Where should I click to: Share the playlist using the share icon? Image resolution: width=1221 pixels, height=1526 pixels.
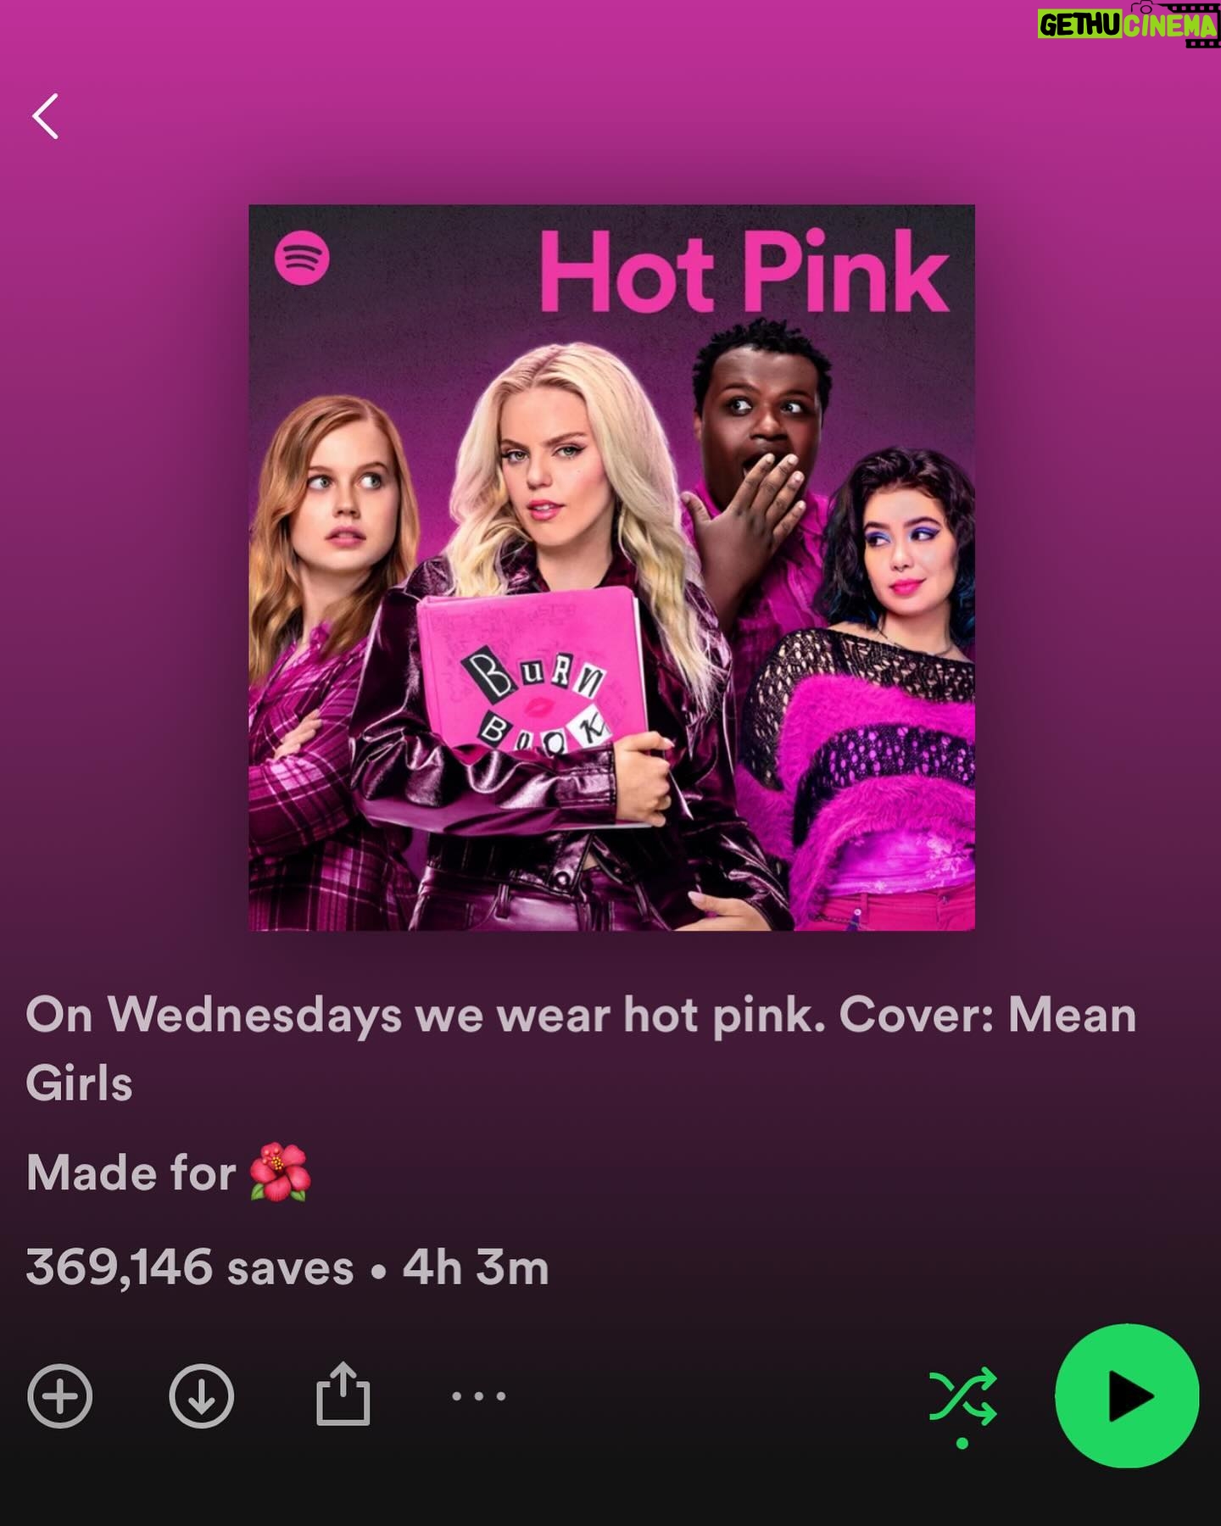343,1393
